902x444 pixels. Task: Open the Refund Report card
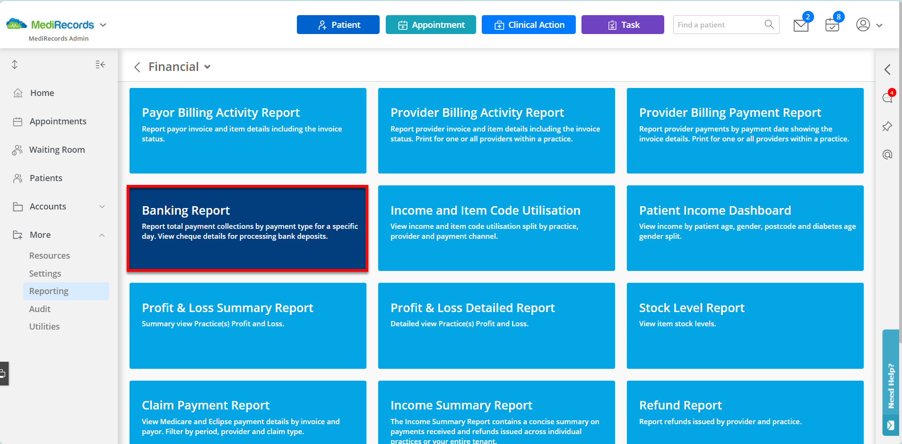pos(745,412)
